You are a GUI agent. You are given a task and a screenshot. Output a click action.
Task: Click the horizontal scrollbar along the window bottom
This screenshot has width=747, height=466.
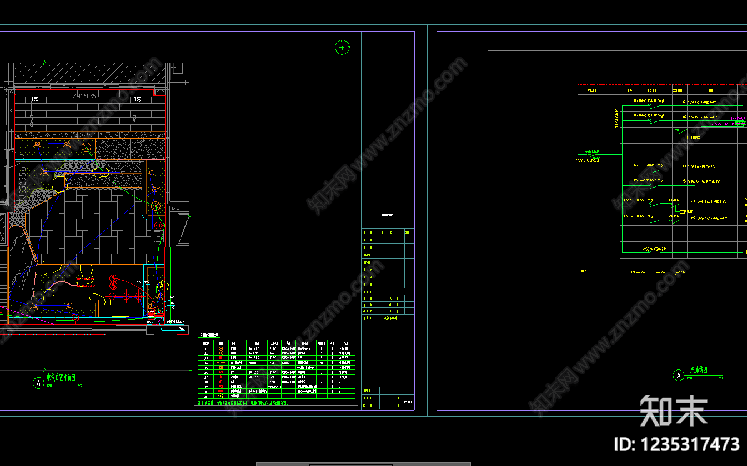pos(363,464)
